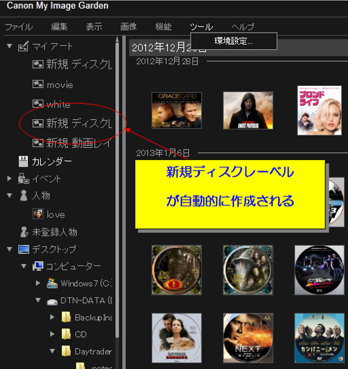Select the カレンダー label
This screenshot has width=348, height=369.
(52, 162)
